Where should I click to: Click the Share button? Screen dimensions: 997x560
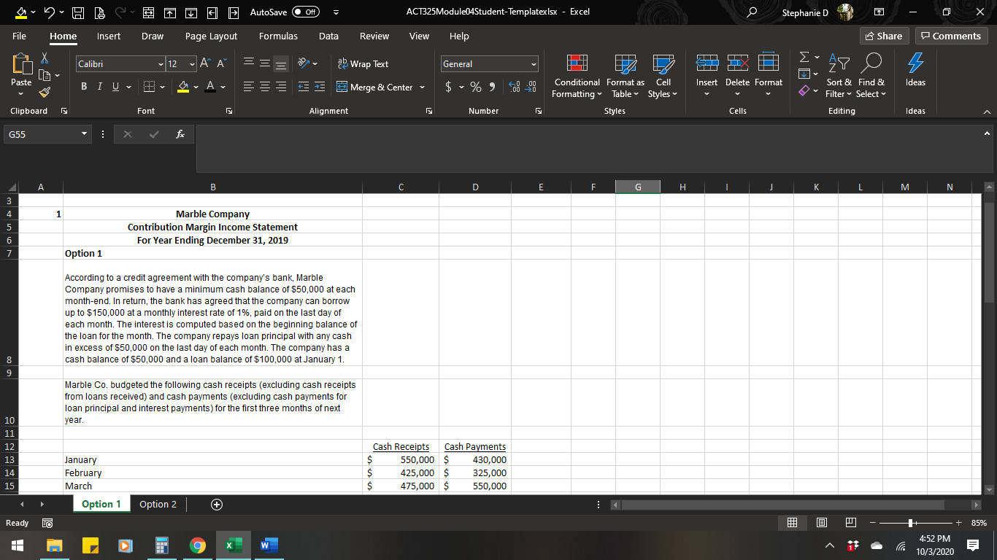[x=883, y=36]
